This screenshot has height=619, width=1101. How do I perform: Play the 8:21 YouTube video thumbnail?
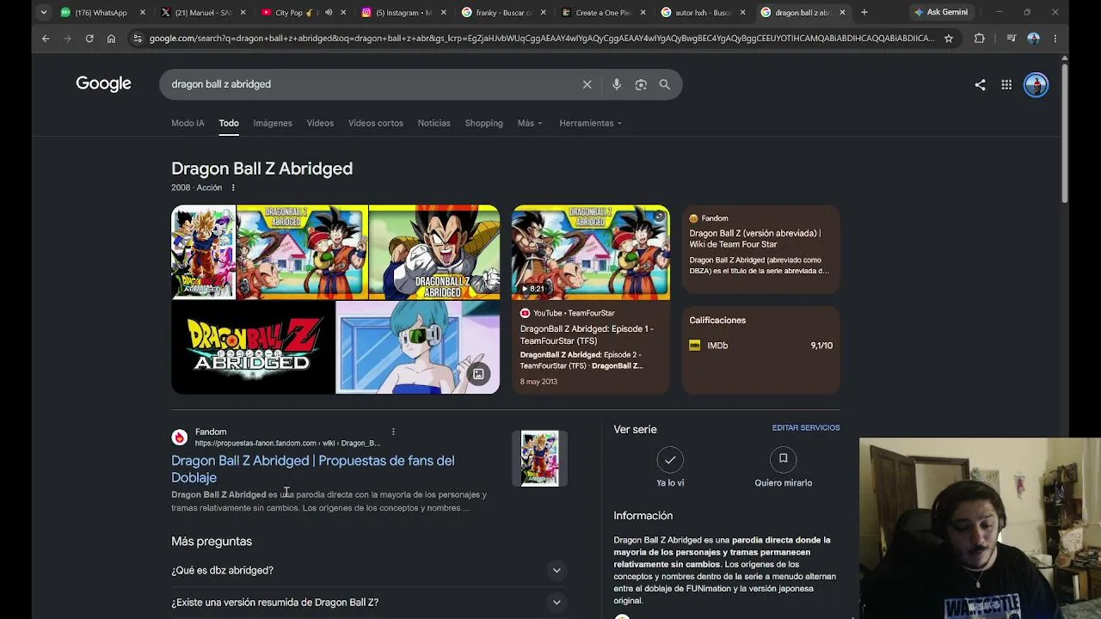591,252
